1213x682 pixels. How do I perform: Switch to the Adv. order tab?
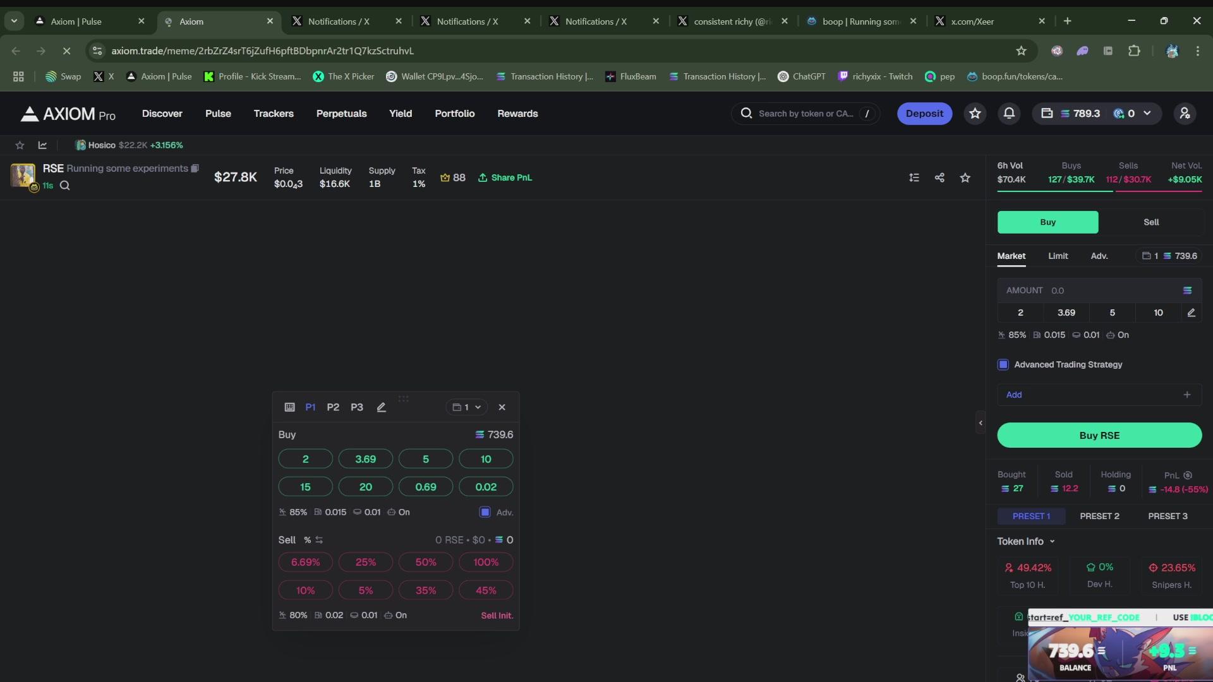(x=1099, y=256)
